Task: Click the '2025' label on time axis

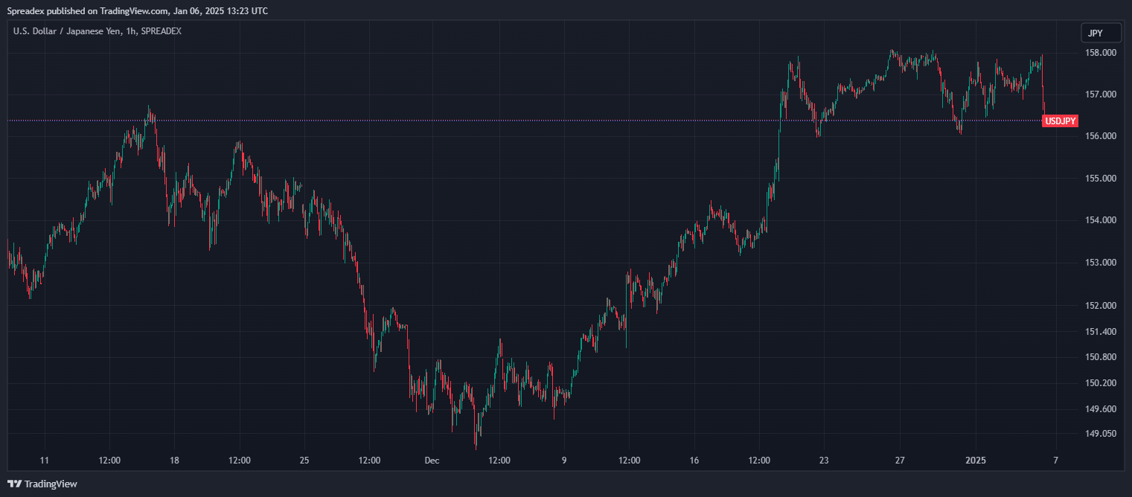Action: pyautogui.click(x=976, y=461)
